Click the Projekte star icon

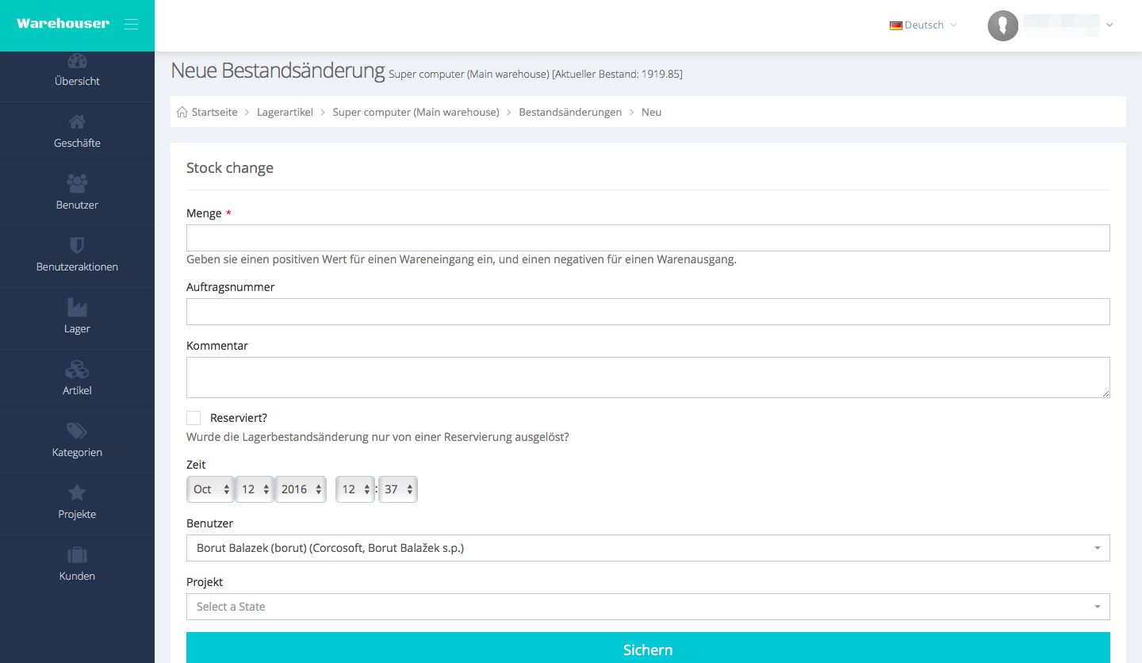click(x=77, y=492)
